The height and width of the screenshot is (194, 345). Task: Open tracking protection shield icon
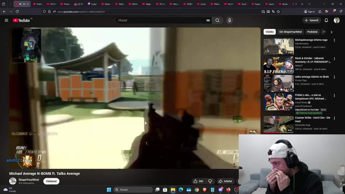(x=44, y=12)
